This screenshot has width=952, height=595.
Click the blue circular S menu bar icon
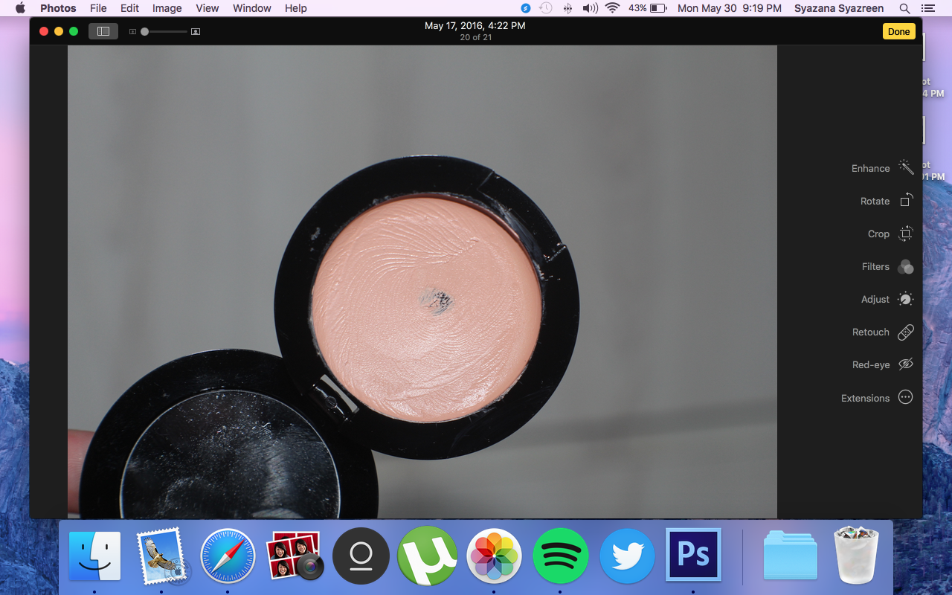tap(526, 8)
